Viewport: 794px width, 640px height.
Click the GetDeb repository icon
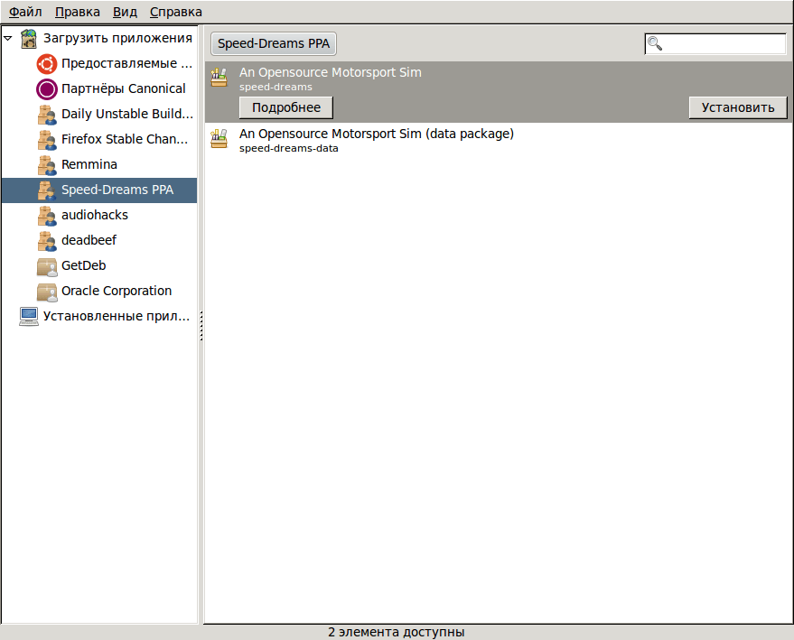coord(47,266)
